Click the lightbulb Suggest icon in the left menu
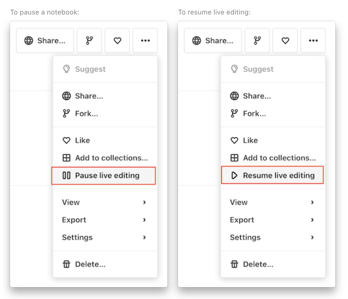 66,69
